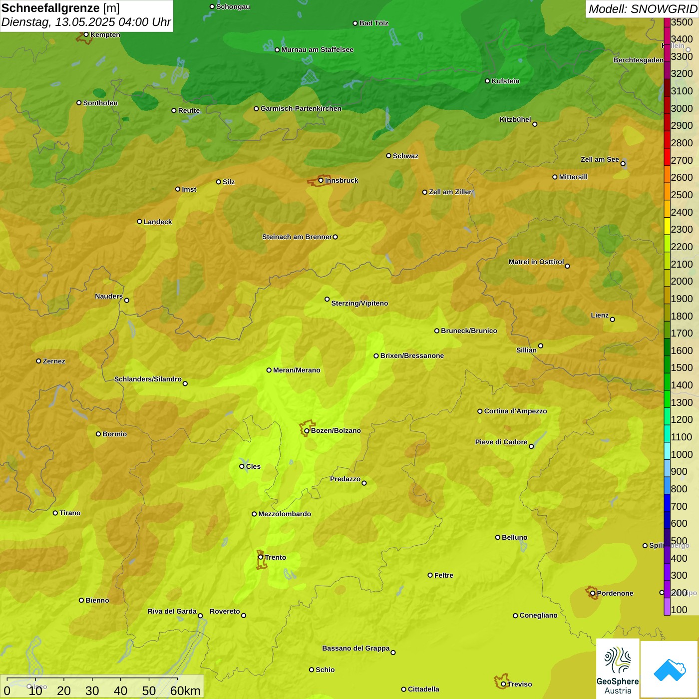Click the 'Pieve di Cadore' label
Image resolution: width=699 pixels, height=699 pixels.
point(501,442)
